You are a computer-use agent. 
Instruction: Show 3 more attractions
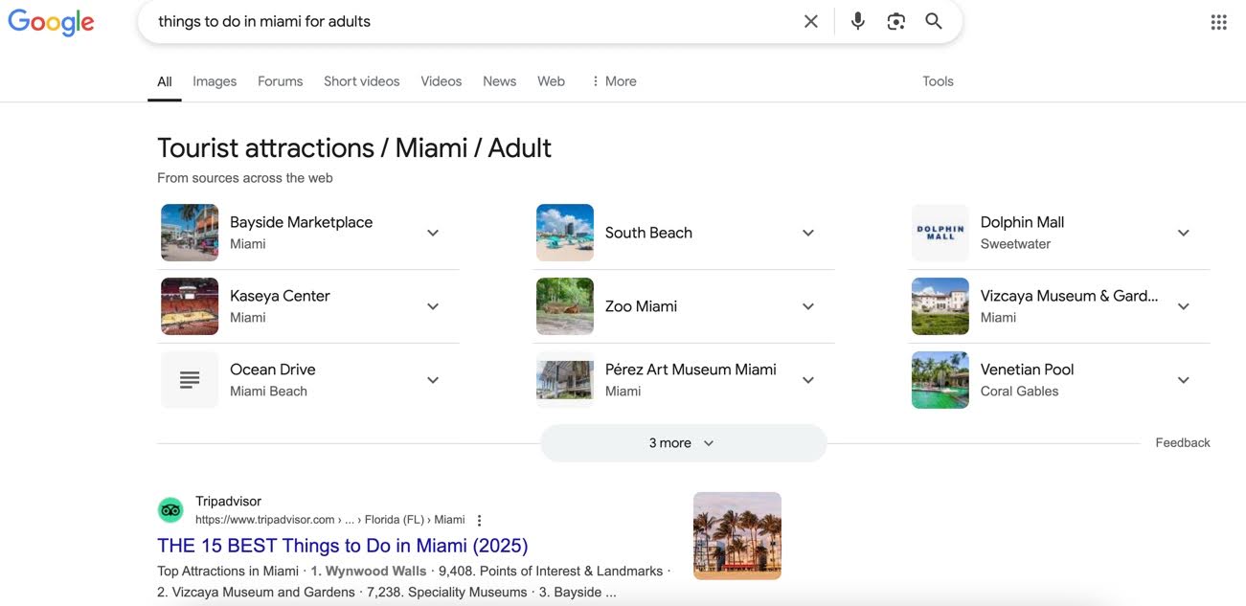coord(682,443)
